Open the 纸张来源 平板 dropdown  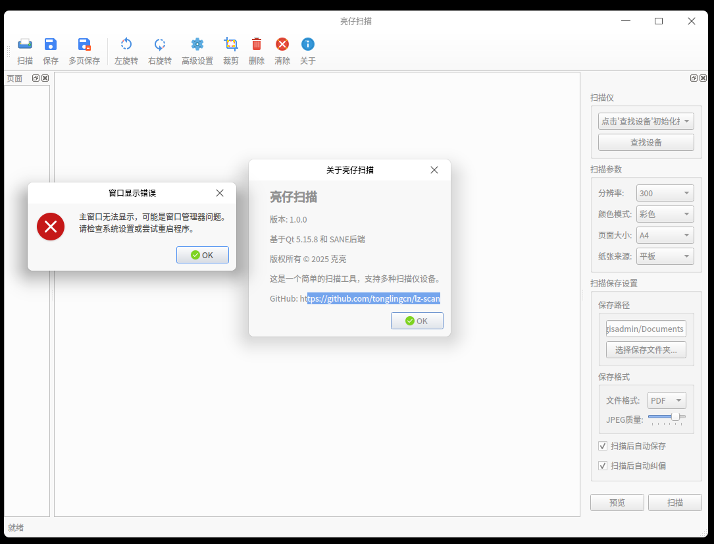[x=665, y=256]
